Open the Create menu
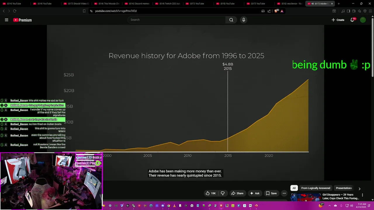374x210 pixels. [x=338, y=20]
